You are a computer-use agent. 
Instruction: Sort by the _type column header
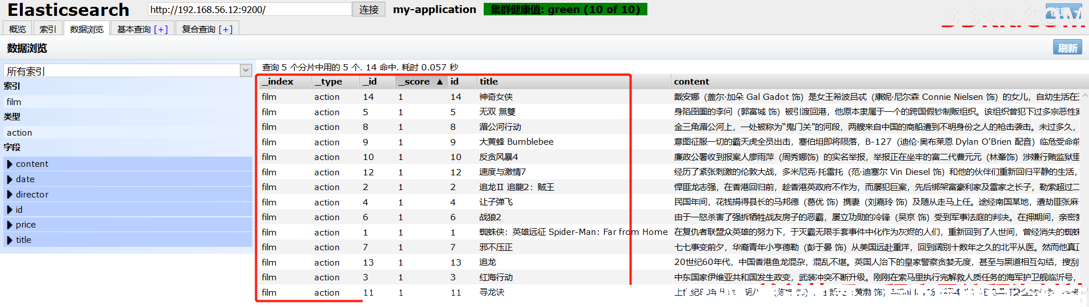(335, 81)
